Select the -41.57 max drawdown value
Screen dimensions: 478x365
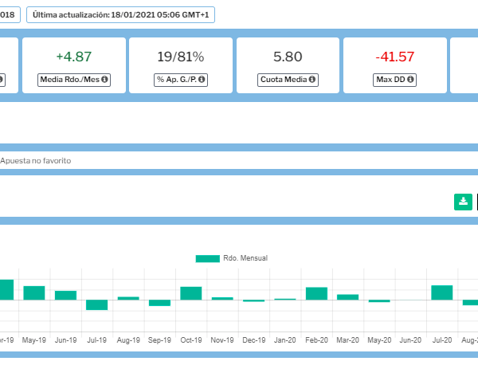[x=395, y=57]
